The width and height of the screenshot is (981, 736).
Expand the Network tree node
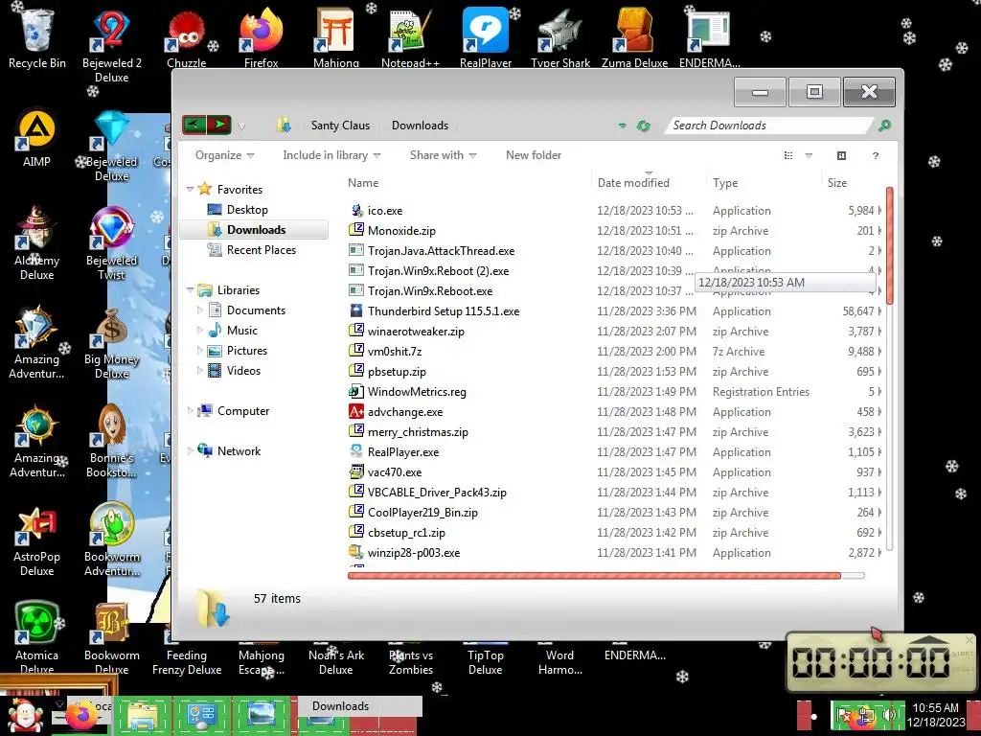click(x=191, y=450)
